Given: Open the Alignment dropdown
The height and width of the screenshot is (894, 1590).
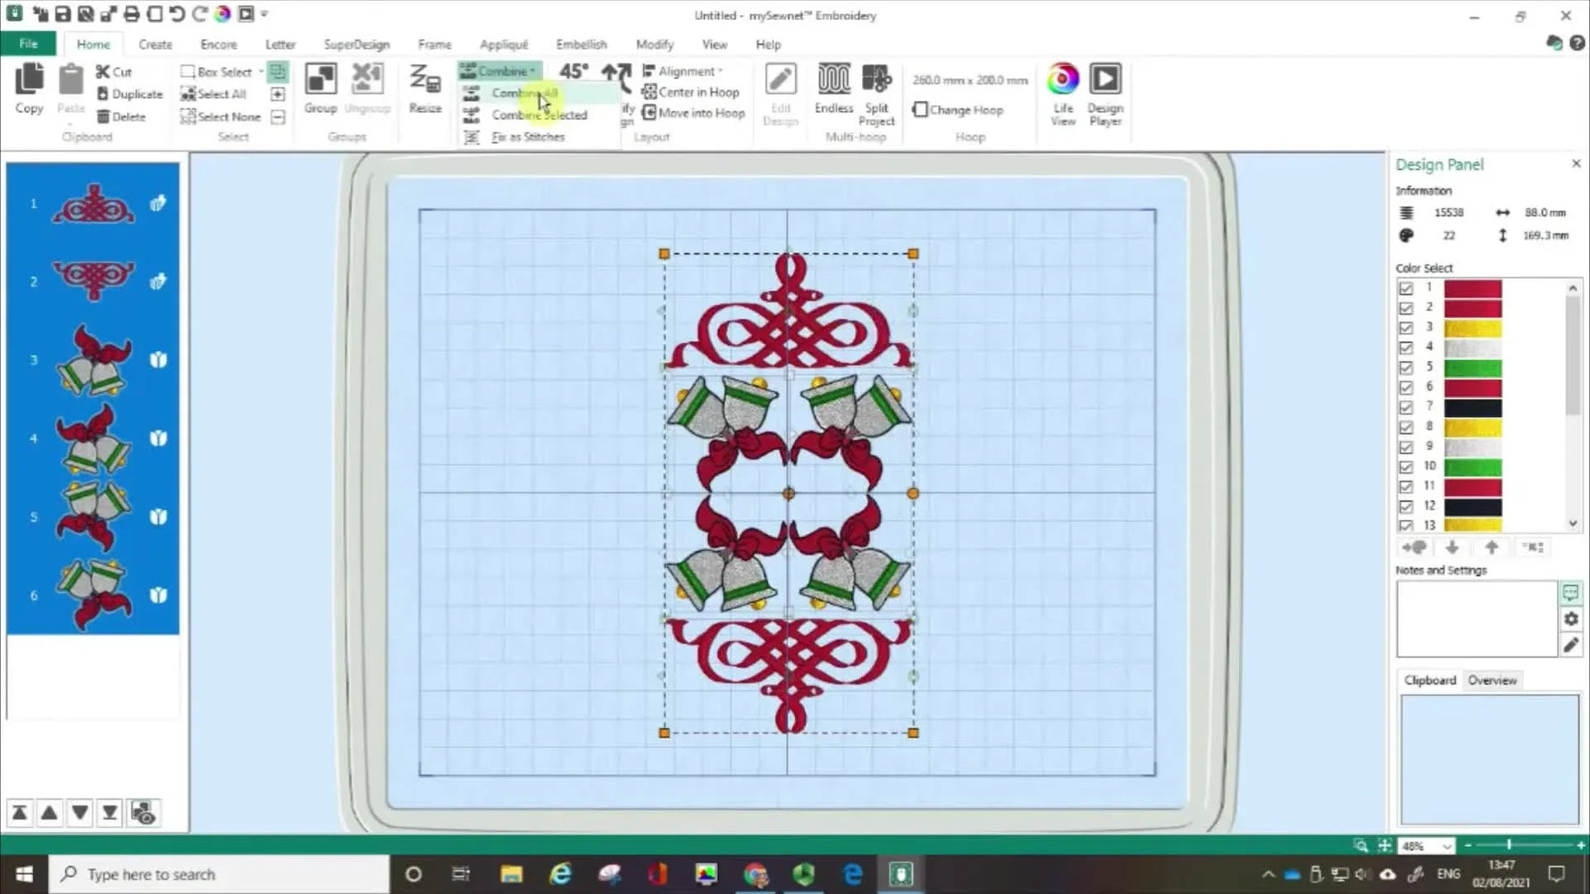Looking at the screenshot, I should point(683,71).
